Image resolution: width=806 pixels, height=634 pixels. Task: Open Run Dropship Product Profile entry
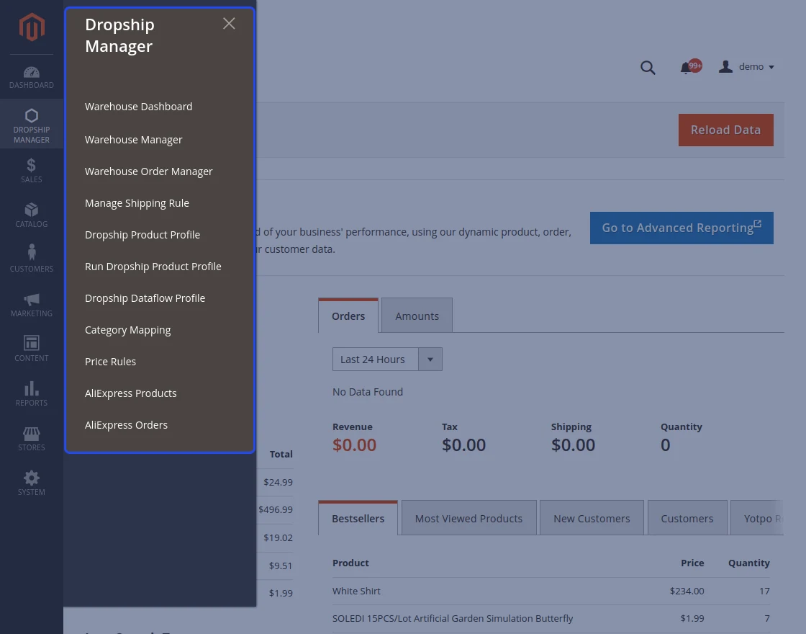click(x=153, y=267)
